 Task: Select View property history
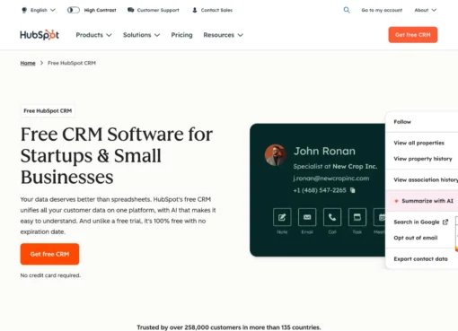423,159
